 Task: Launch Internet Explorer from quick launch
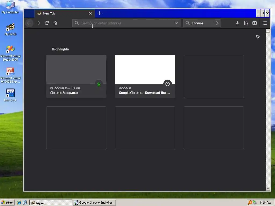[19, 203]
